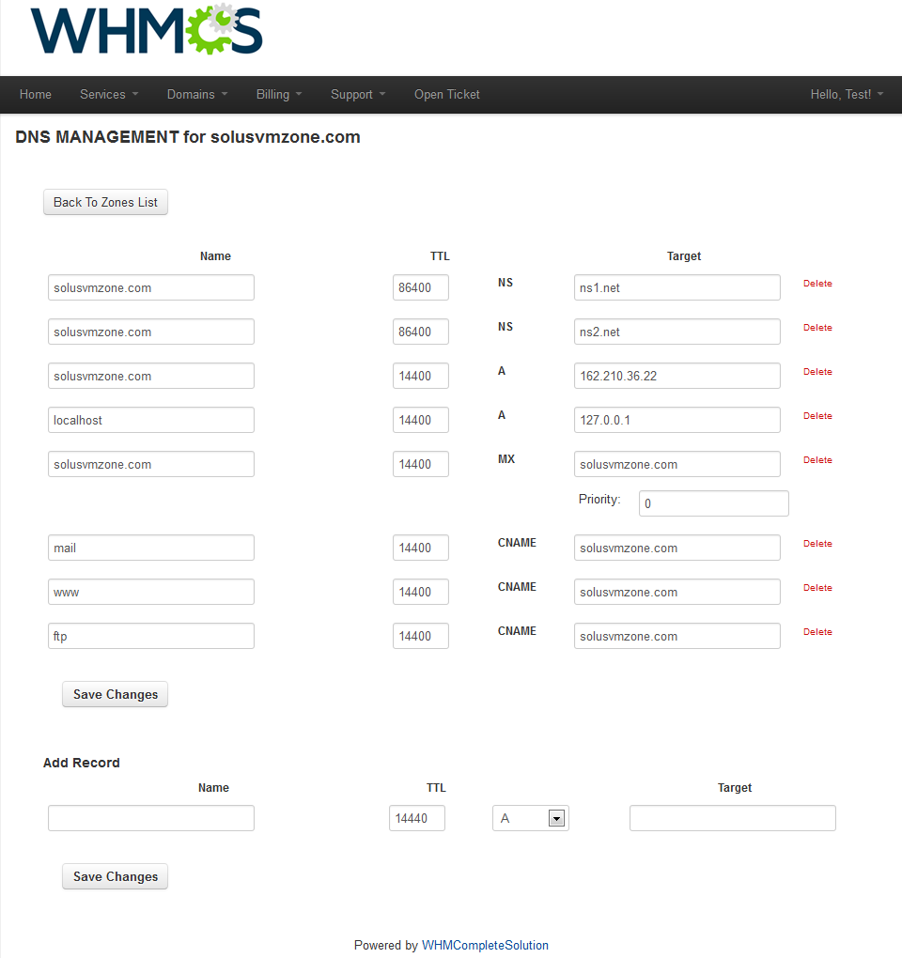The width and height of the screenshot is (902, 958).
Task: Click the Add Record name input
Action: tap(151, 818)
